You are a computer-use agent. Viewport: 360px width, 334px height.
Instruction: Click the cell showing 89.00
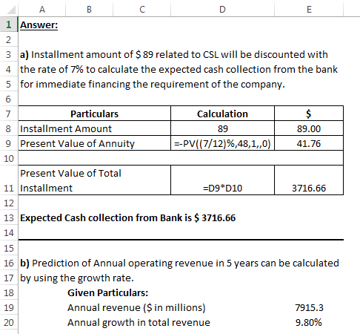pos(309,128)
